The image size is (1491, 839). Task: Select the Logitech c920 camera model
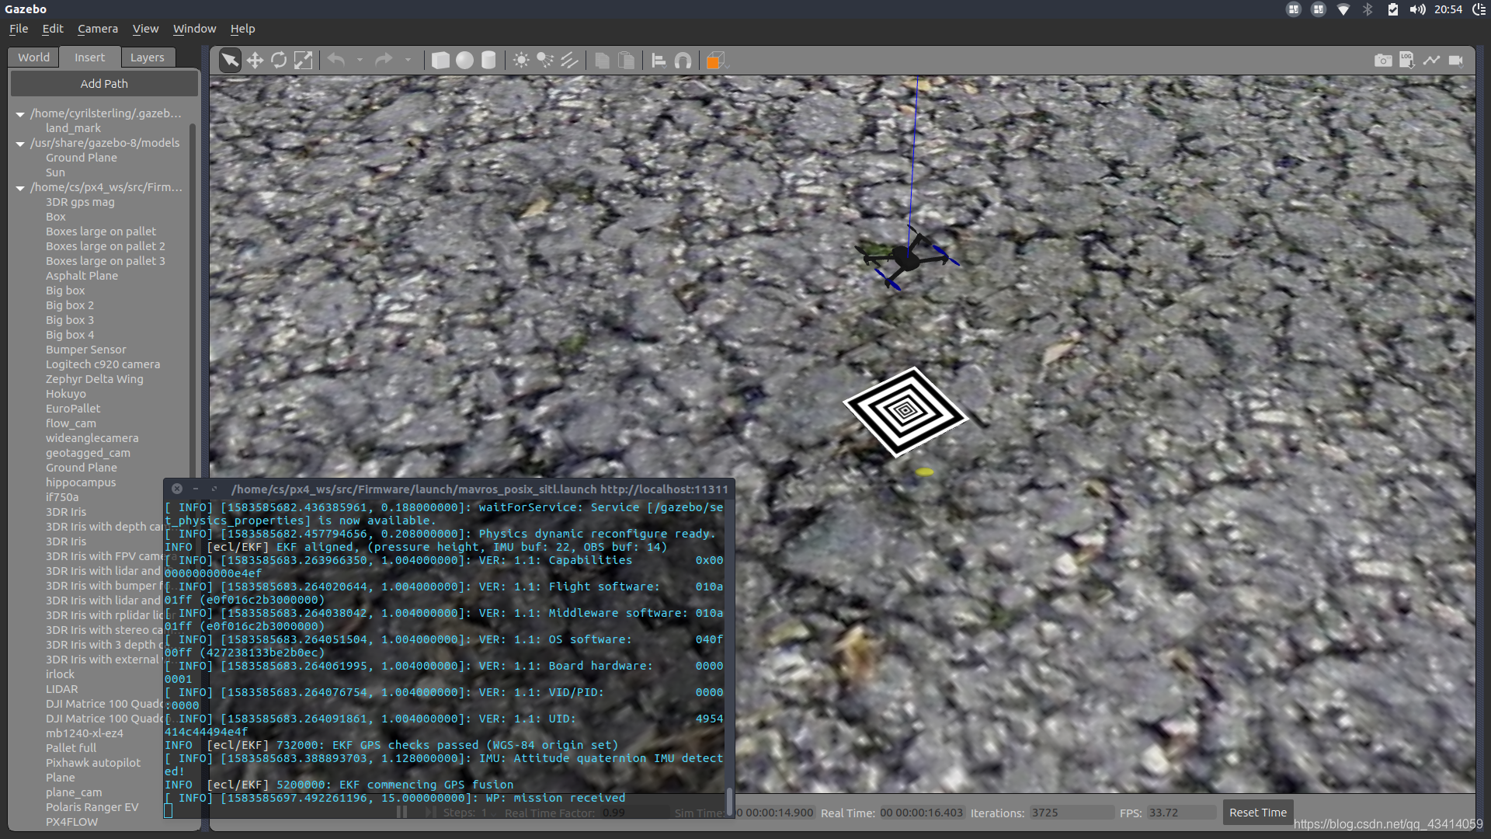[x=103, y=364]
